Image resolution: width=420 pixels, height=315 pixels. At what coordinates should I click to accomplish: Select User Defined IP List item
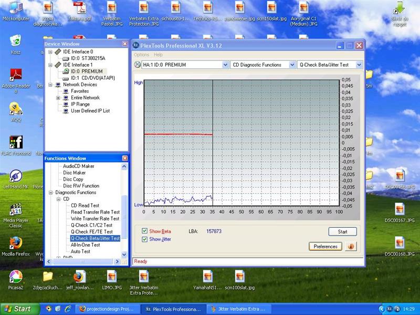pyautogui.click(x=90, y=111)
